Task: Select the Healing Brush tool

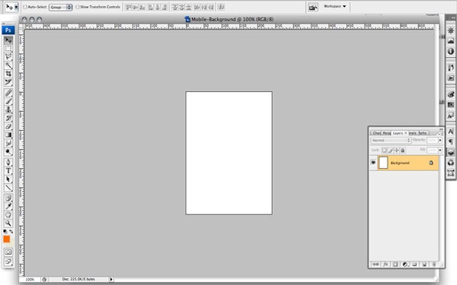Action: point(8,93)
